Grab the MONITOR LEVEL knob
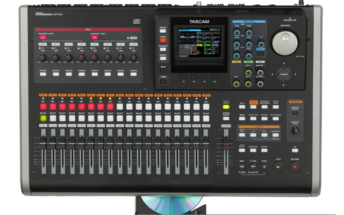 coord(295,130)
